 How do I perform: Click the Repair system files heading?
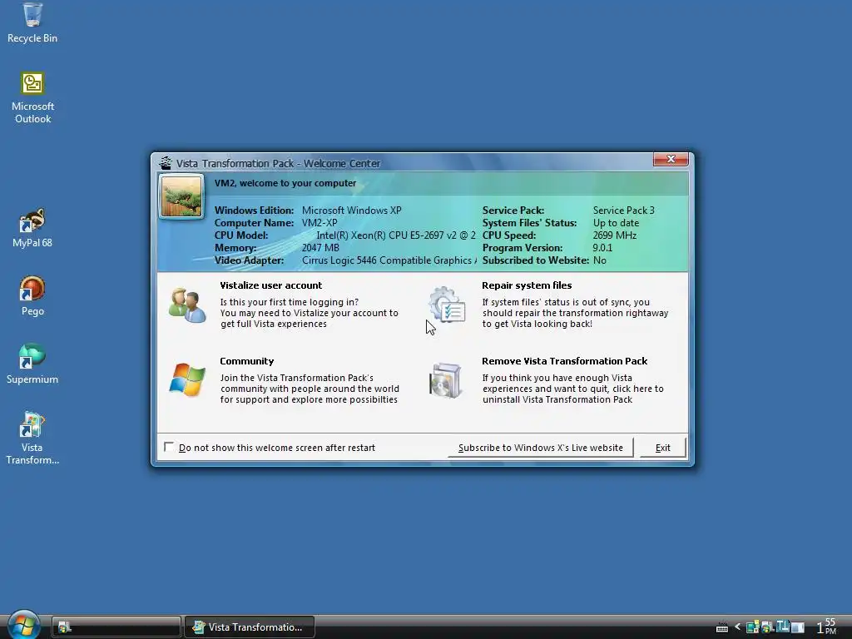(527, 285)
